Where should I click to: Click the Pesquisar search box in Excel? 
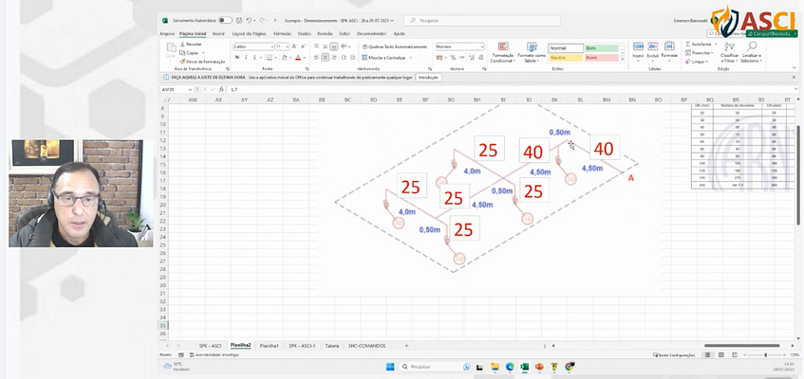(482, 21)
